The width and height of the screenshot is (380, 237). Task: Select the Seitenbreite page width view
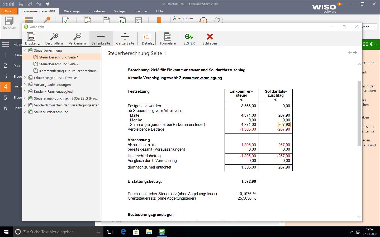[101, 38]
